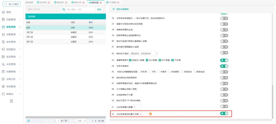Click the orange help icon in row 52
The height and width of the screenshot is (124, 276).
(151, 114)
